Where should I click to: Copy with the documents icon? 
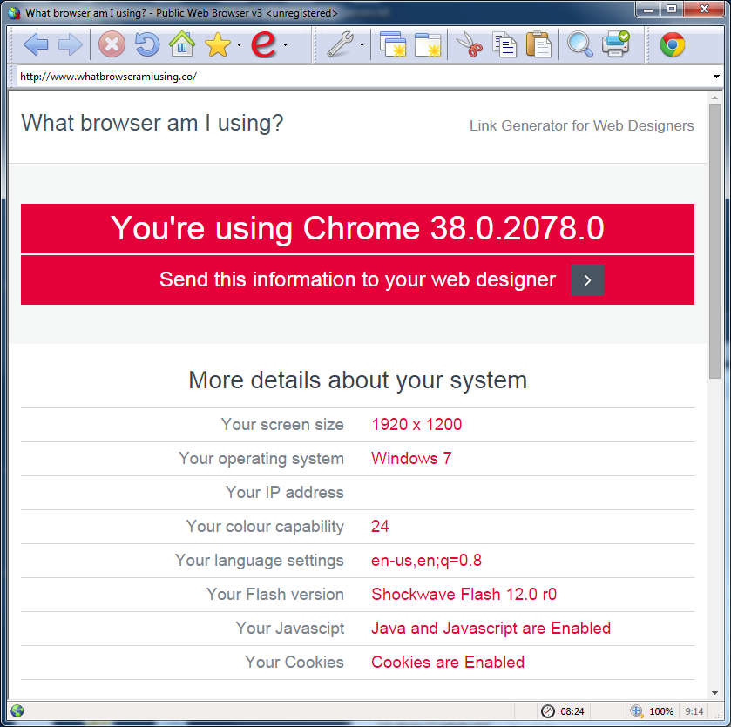tap(504, 44)
